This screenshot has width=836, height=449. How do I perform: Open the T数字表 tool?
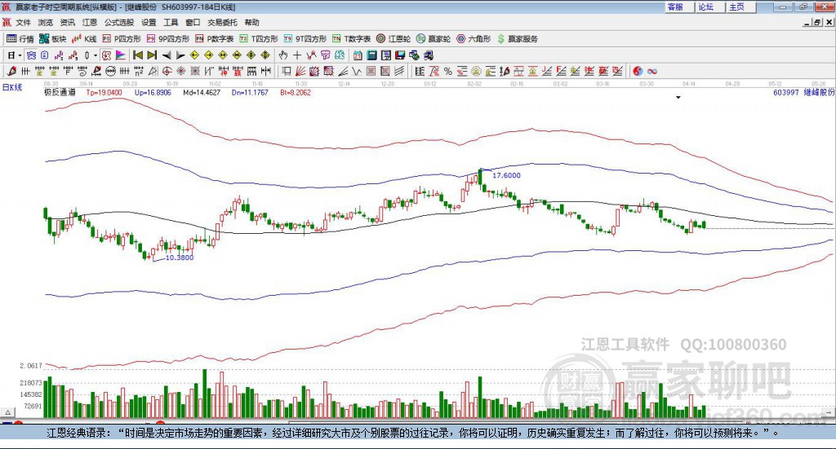pos(351,39)
